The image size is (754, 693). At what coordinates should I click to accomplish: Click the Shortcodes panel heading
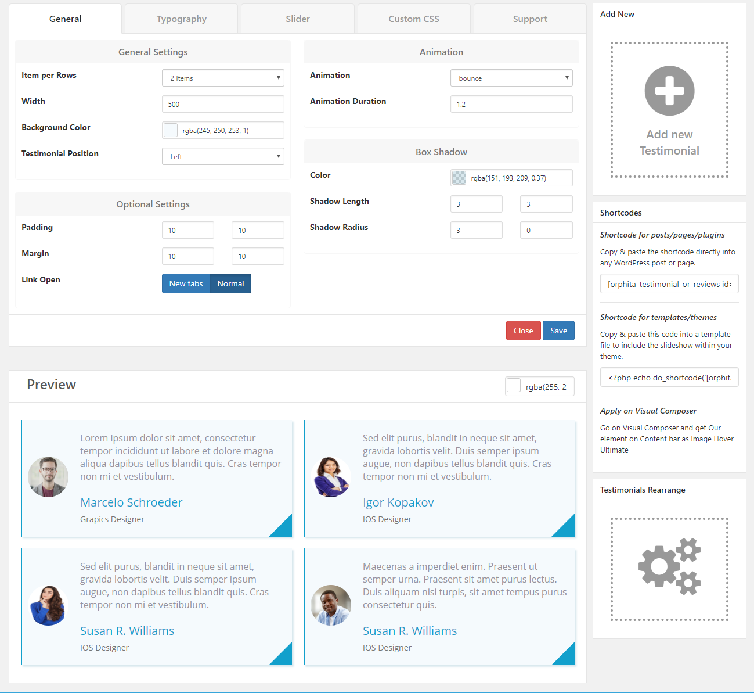tap(621, 213)
